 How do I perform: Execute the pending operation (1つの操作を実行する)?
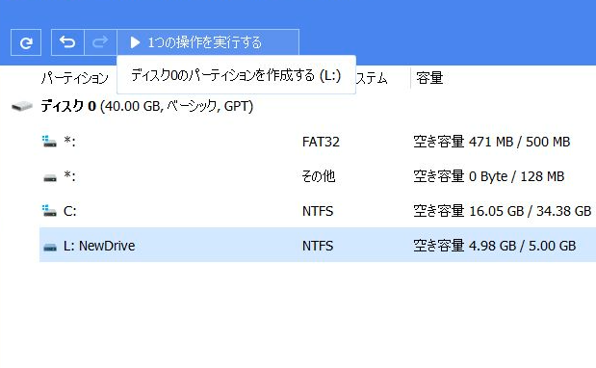[208, 42]
